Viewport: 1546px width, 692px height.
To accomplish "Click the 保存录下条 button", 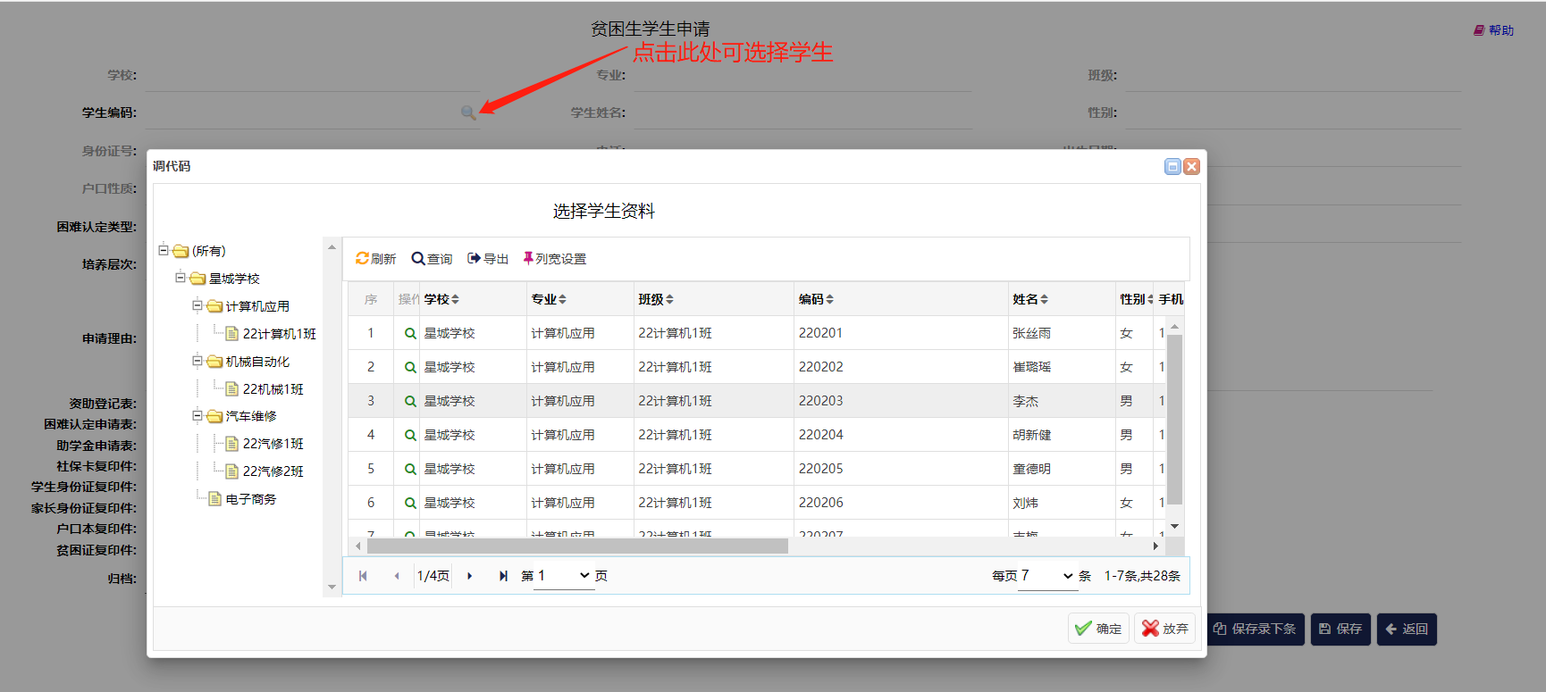I will tap(1256, 629).
